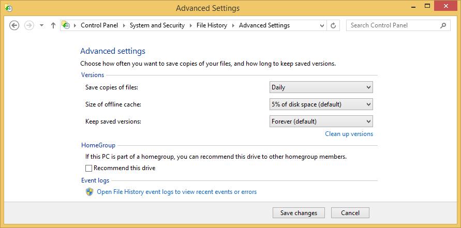Tick the Recommend this drive checkbox
The image size is (461, 228).
[x=89, y=168]
